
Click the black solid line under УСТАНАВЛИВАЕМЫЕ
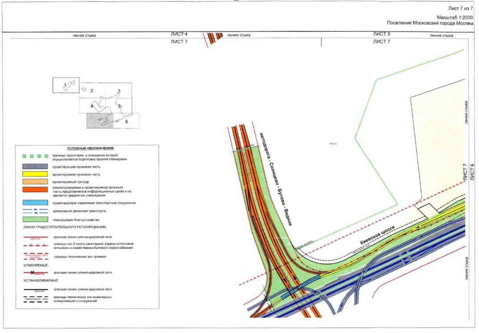(x=35, y=290)
